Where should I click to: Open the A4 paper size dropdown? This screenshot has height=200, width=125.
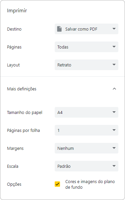(87, 112)
